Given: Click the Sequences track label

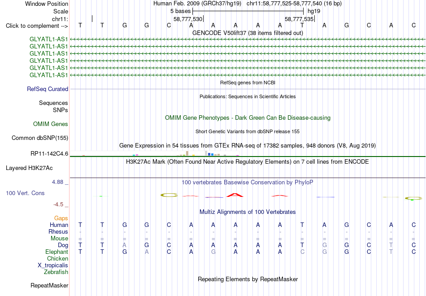Looking at the screenshot, I should click(x=53, y=103).
